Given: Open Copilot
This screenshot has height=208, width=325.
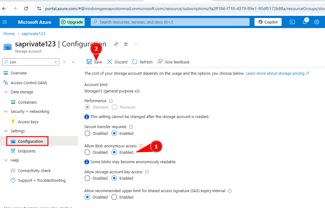Looking at the screenshot, I should pos(268,22).
